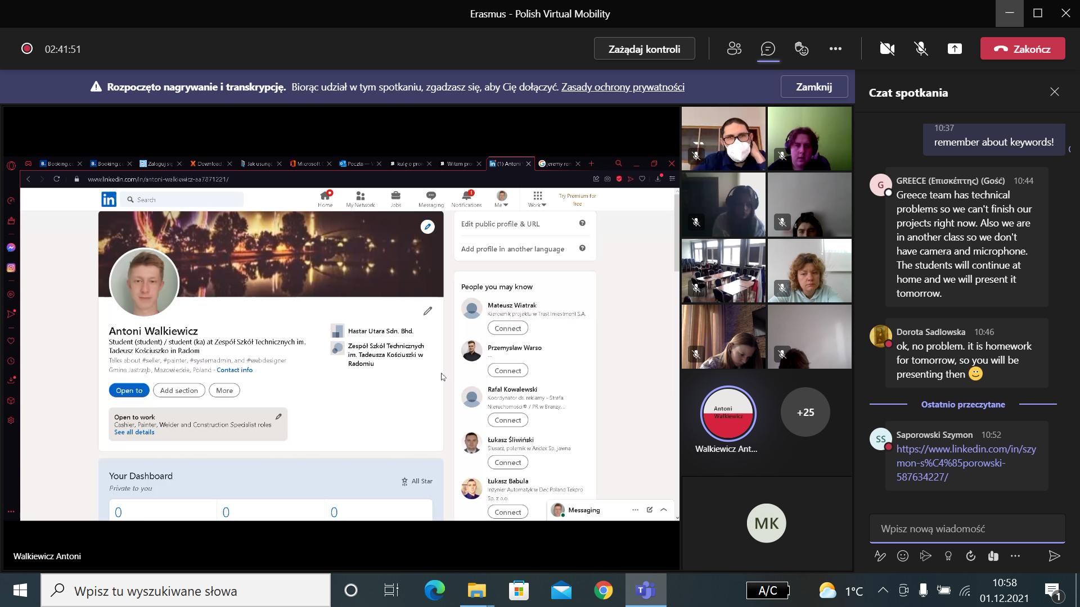Dismiss the banner with Zamknij
This screenshot has height=607, width=1080.
pyautogui.click(x=814, y=87)
